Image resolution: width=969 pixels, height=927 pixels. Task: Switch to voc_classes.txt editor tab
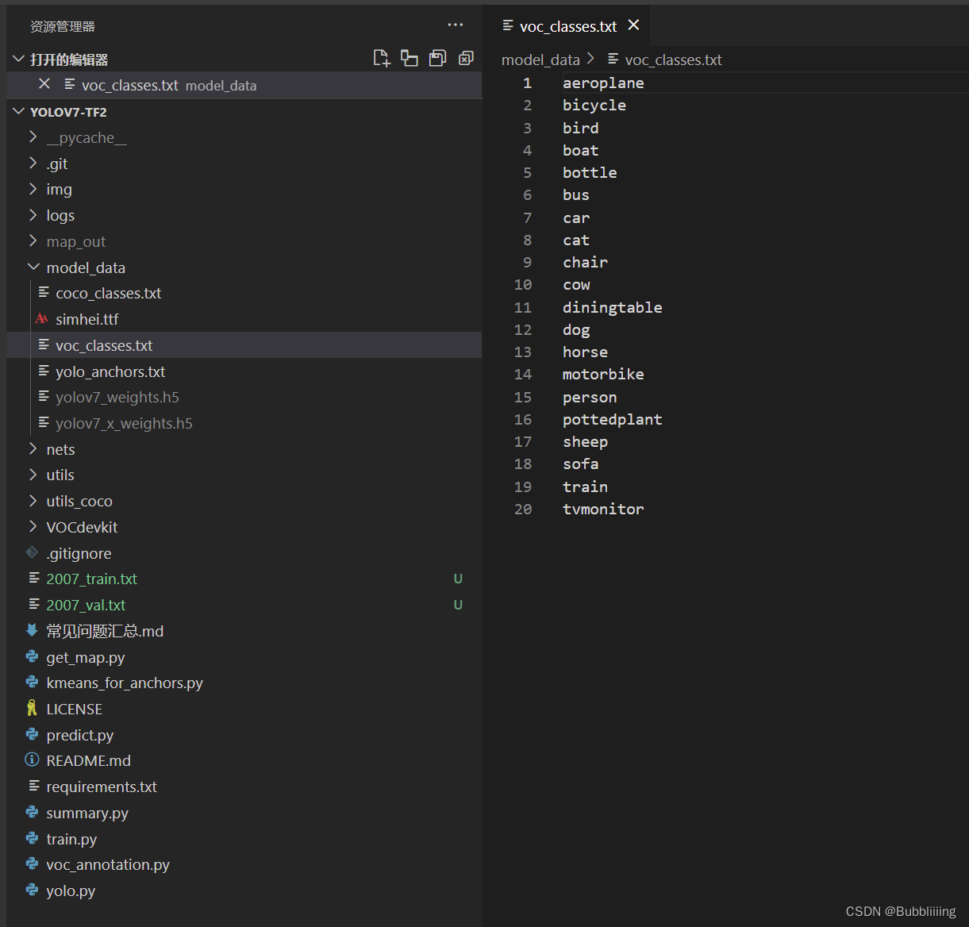(x=567, y=26)
